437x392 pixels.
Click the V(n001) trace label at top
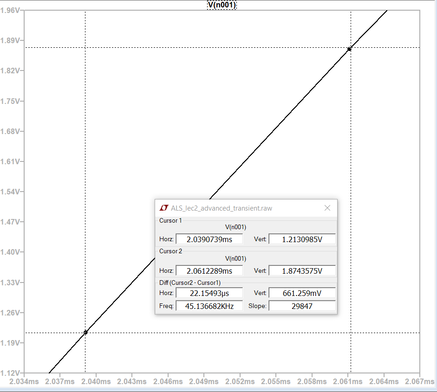click(222, 5)
